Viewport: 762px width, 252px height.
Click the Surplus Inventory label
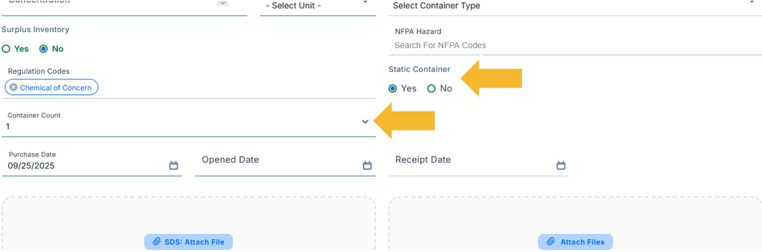tap(36, 29)
